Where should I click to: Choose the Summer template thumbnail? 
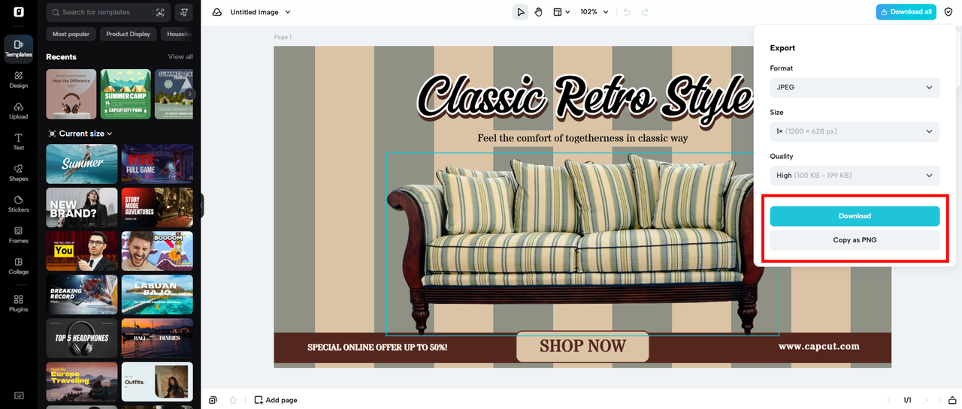(x=82, y=164)
